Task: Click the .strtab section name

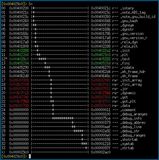Action: [127, 148]
